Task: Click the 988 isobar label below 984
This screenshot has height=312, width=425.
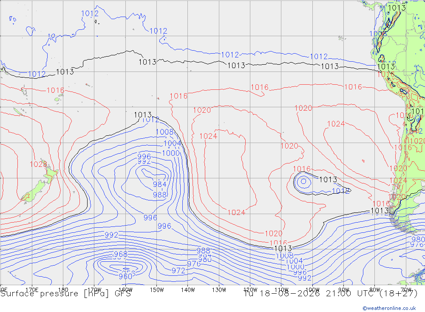Action: pyautogui.click(x=160, y=195)
